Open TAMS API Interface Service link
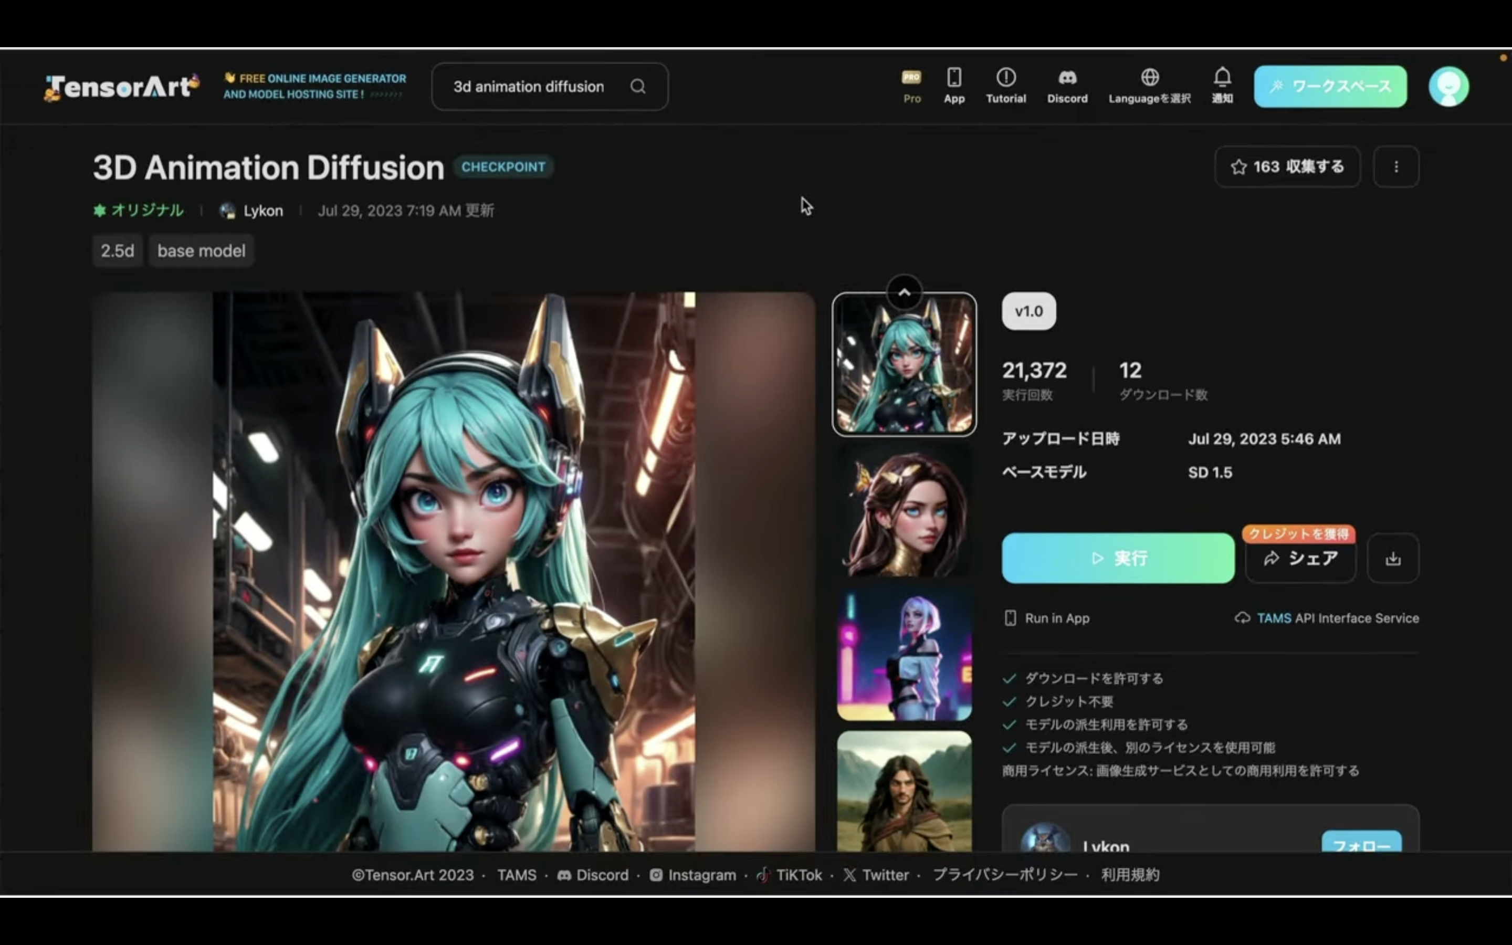The height and width of the screenshot is (945, 1512). (1327, 618)
